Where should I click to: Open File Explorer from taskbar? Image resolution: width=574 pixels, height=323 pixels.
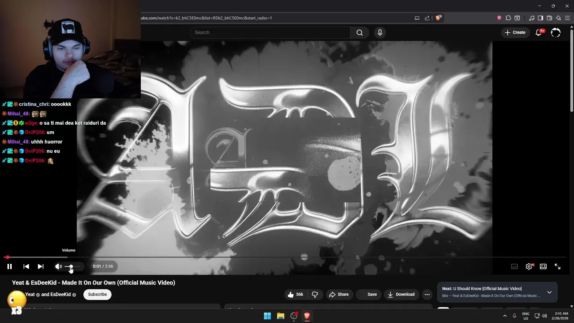(x=281, y=316)
